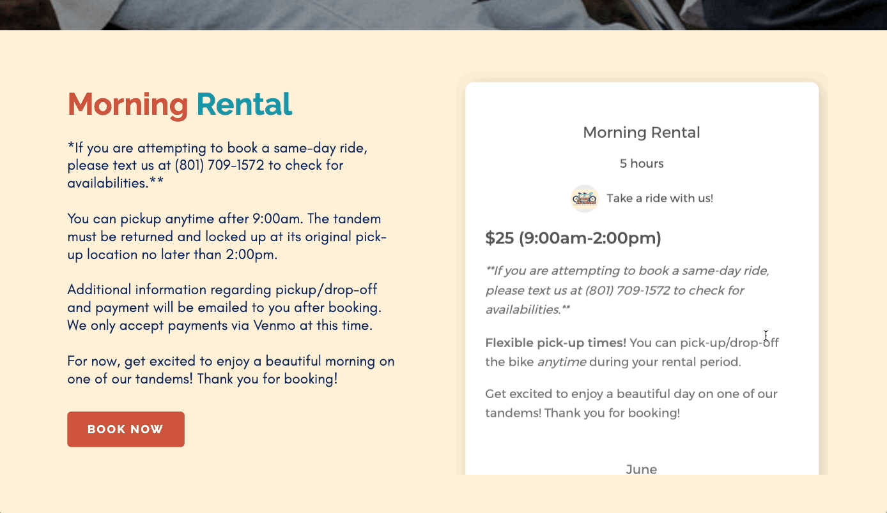
Task: Open the '5 hours' duration label
Action: click(641, 163)
